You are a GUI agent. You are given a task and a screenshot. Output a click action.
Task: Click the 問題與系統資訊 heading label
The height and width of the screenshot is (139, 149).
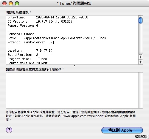coord(18,12)
